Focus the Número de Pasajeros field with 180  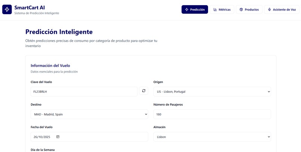[212, 114]
